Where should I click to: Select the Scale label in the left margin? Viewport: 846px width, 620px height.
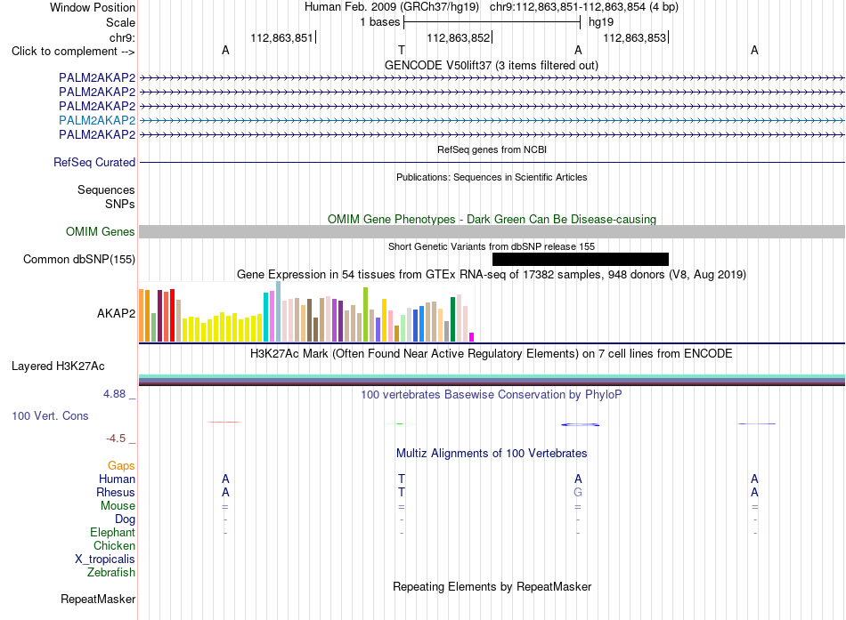click(120, 22)
